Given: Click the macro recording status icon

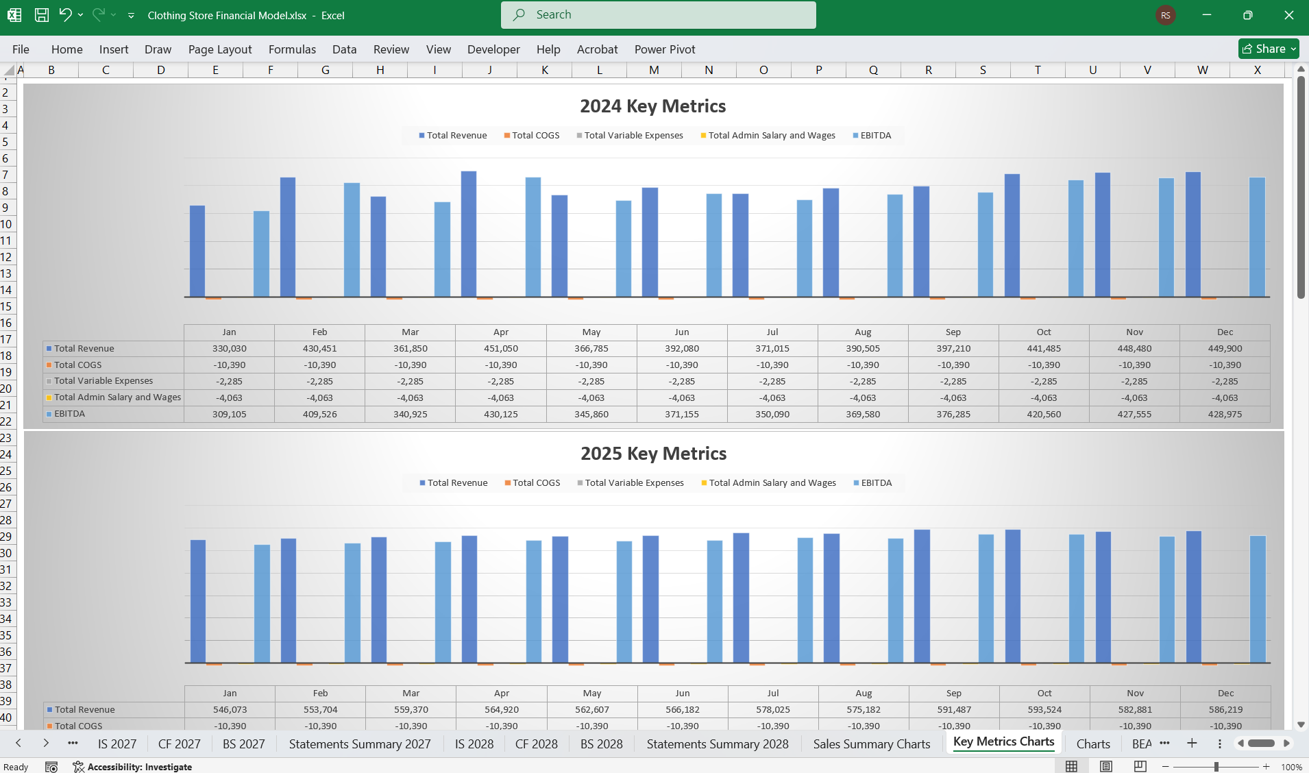Looking at the screenshot, I should [51, 767].
